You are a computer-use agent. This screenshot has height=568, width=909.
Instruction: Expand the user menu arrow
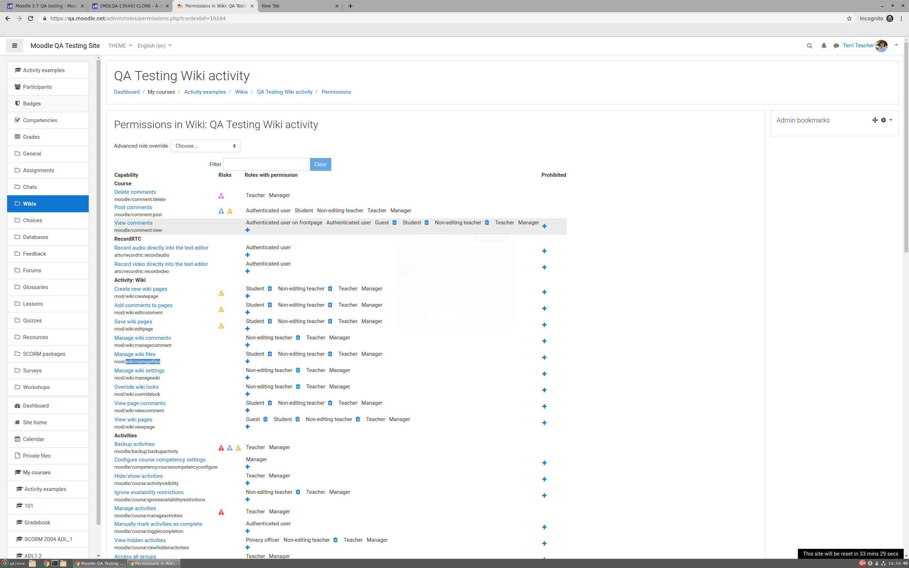click(896, 45)
